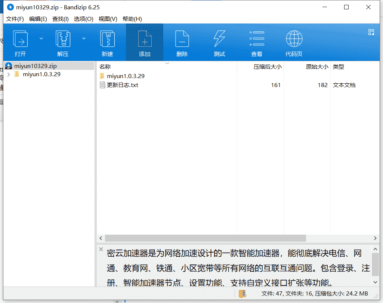Open the 帮助(H) menu
The image size is (383, 303).
coord(132,19)
